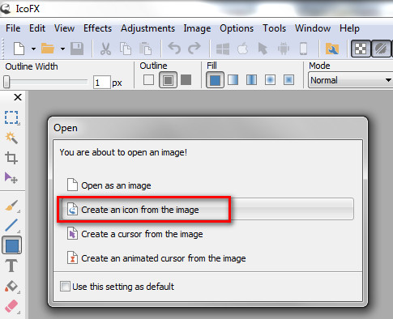Select the Eraser tool
The width and height of the screenshot is (393, 319).
click(11, 307)
